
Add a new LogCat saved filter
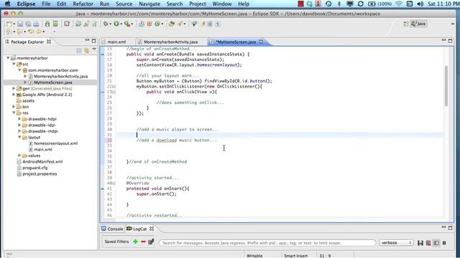(135, 242)
